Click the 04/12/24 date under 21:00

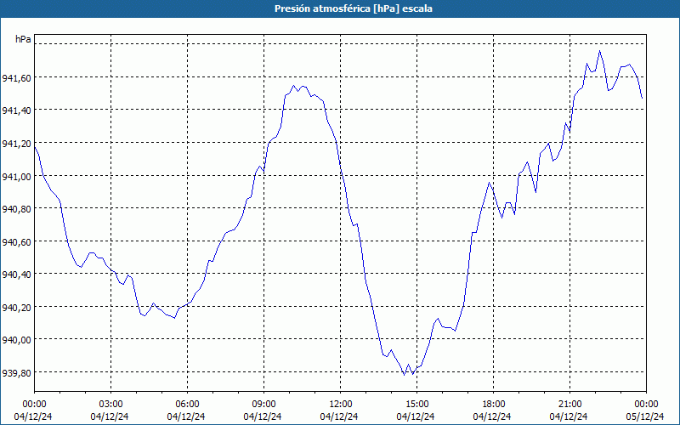[569, 416]
